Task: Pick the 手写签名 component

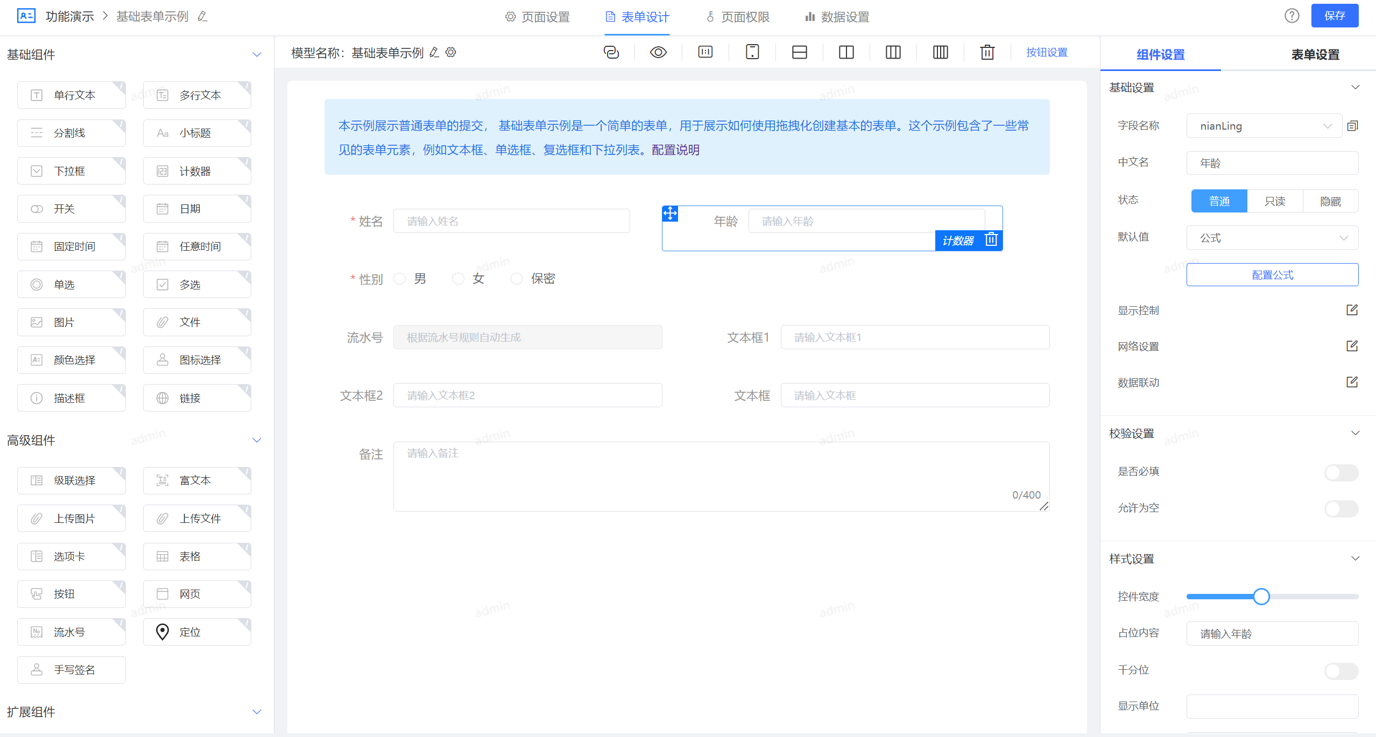Action: click(72, 670)
